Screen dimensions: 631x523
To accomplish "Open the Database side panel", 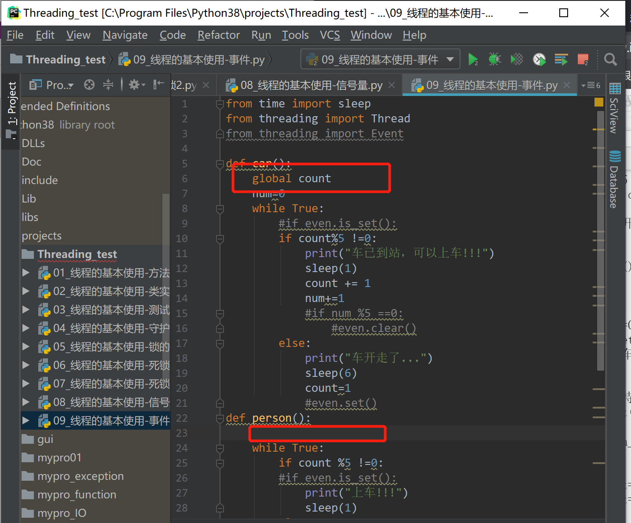I will 615,179.
